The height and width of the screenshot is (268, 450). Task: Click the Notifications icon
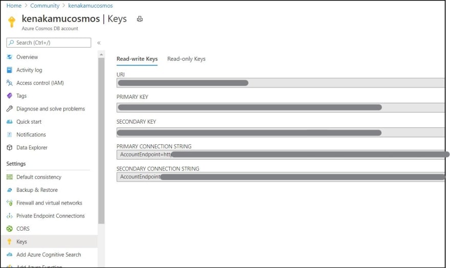point(10,135)
